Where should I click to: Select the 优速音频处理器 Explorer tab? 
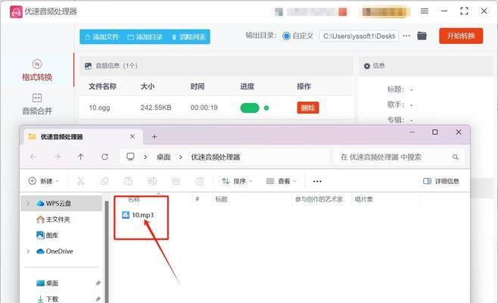point(82,136)
